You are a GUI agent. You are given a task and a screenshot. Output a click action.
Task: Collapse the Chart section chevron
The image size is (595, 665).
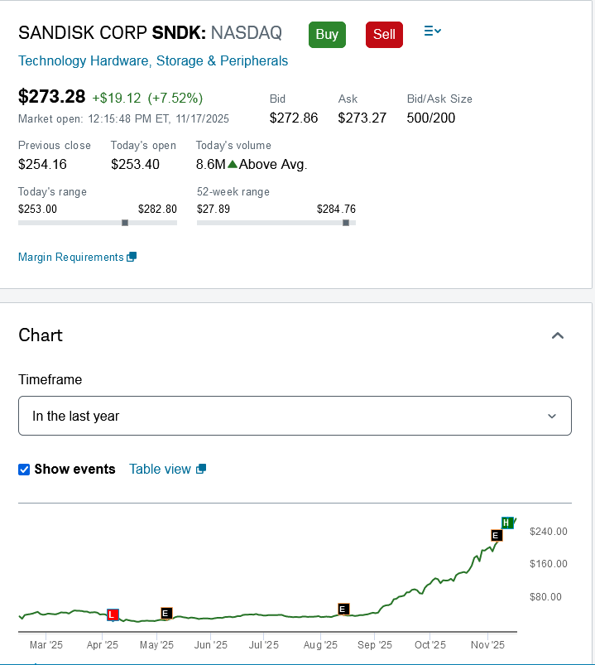558,335
